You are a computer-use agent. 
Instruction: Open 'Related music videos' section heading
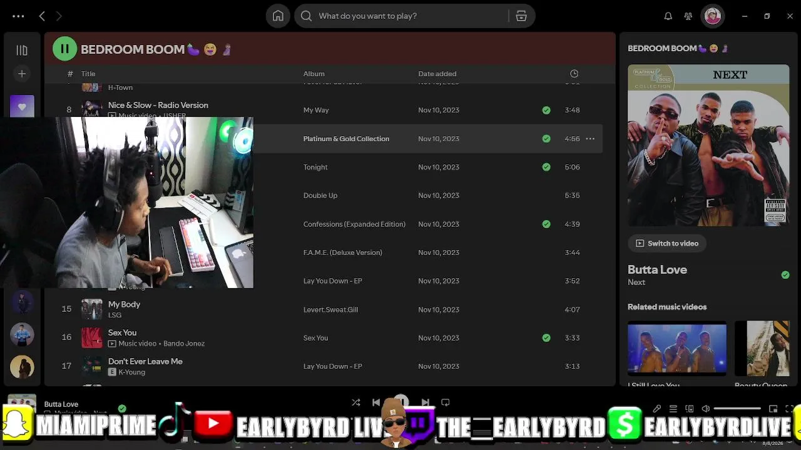[x=667, y=307]
